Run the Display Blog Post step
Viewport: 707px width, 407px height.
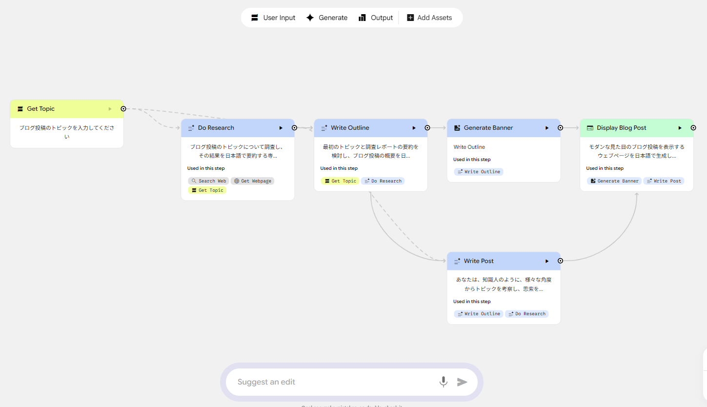(x=680, y=128)
